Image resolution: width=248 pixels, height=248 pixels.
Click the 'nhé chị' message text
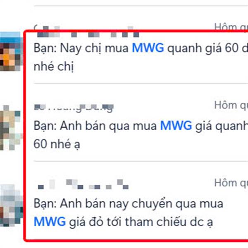click(54, 67)
